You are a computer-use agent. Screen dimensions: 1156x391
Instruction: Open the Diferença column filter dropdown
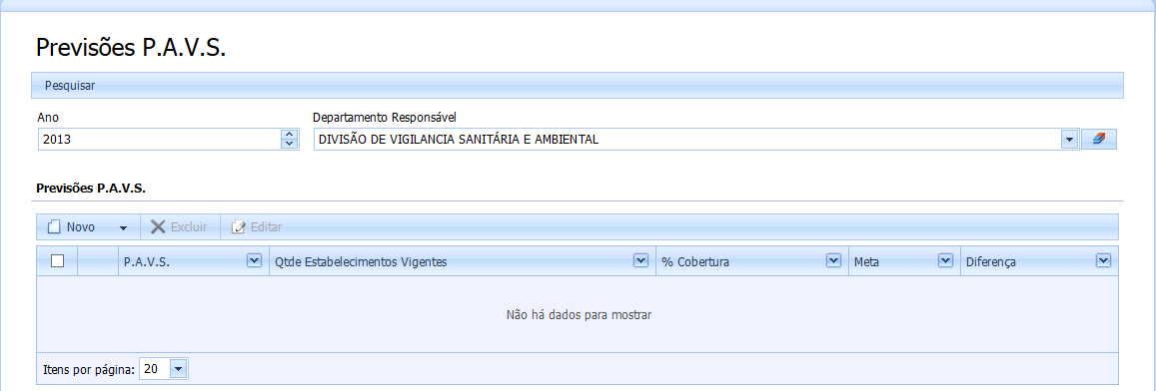pyautogui.click(x=1103, y=260)
